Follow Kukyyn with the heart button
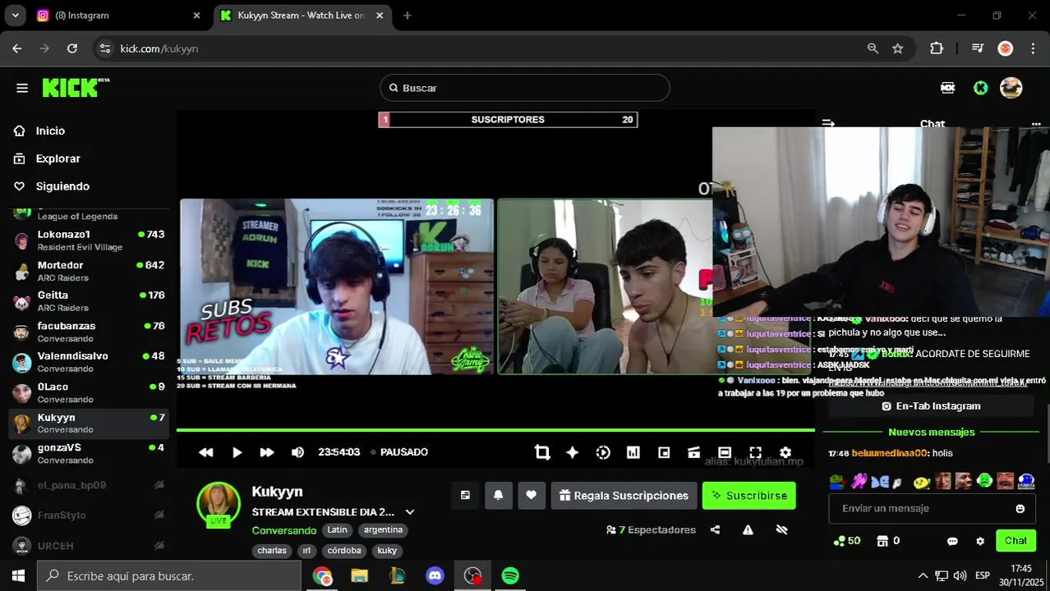1050x591 pixels. tap(531, 495)
